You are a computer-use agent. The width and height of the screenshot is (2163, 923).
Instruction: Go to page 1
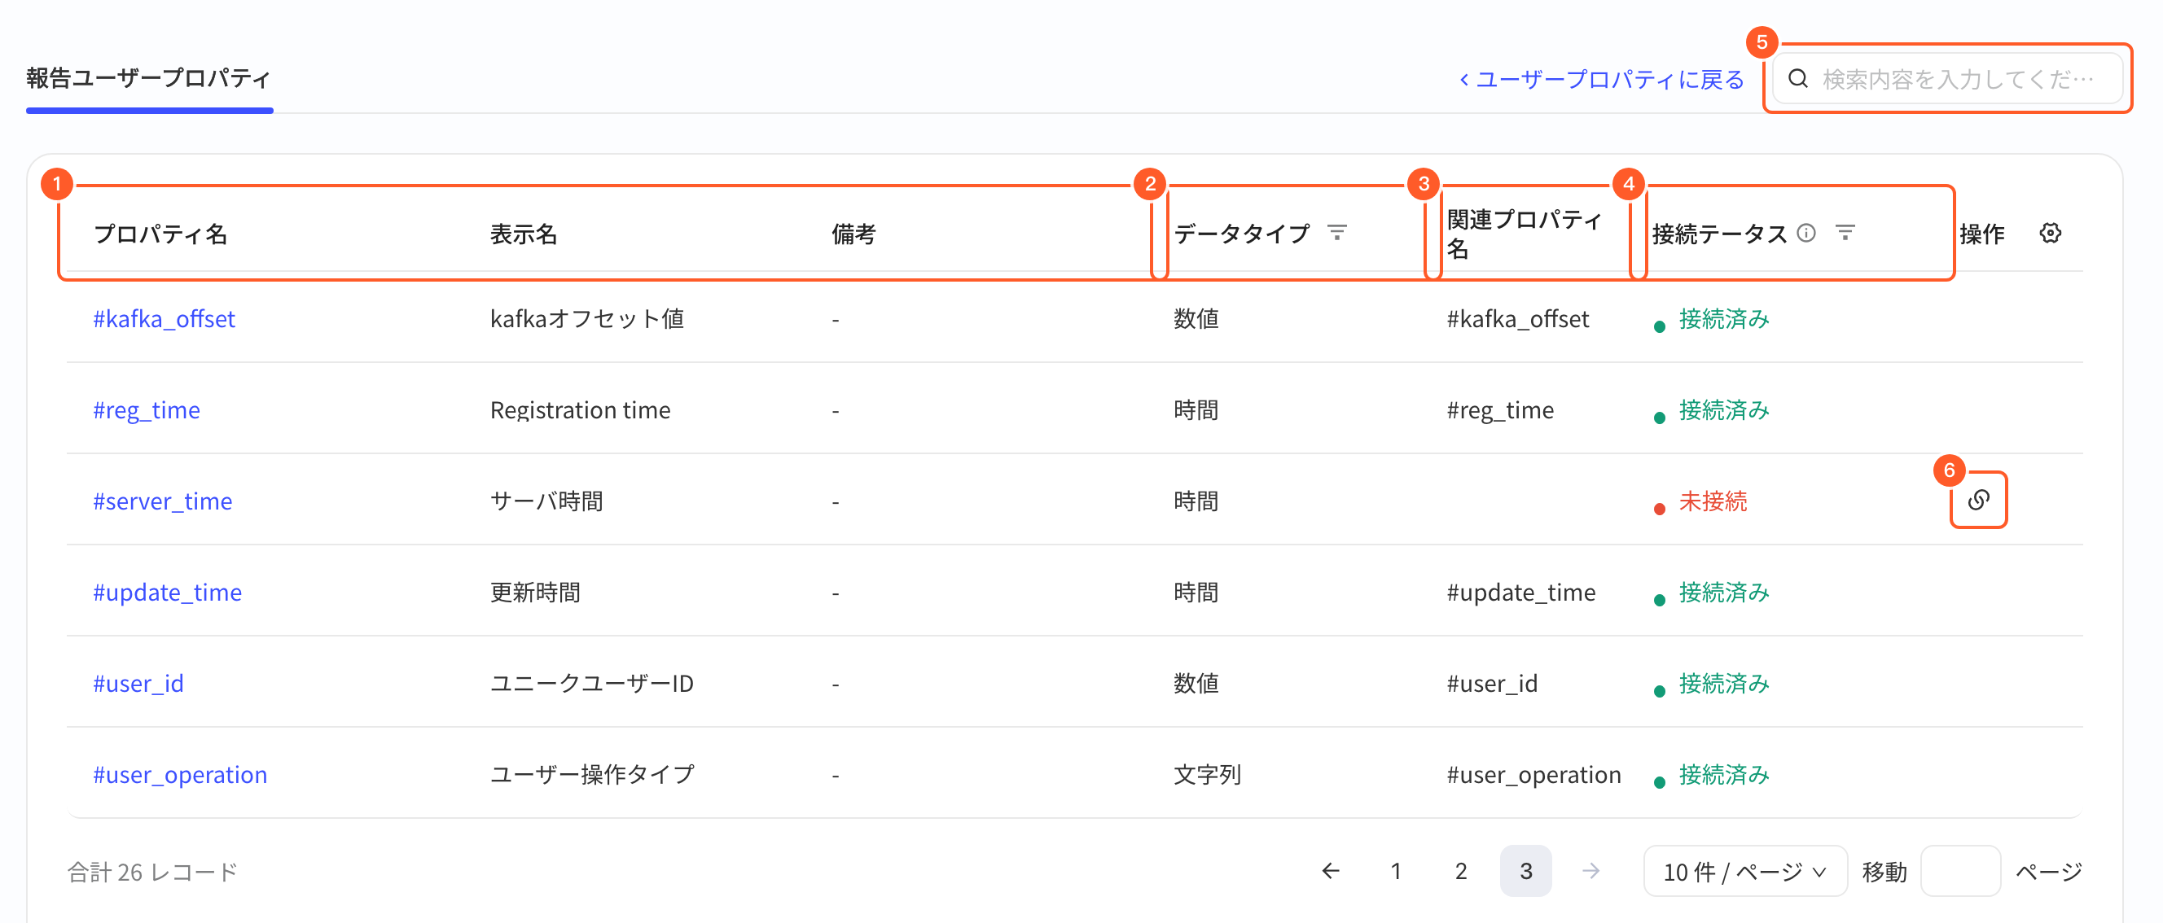coord(1396,871)
